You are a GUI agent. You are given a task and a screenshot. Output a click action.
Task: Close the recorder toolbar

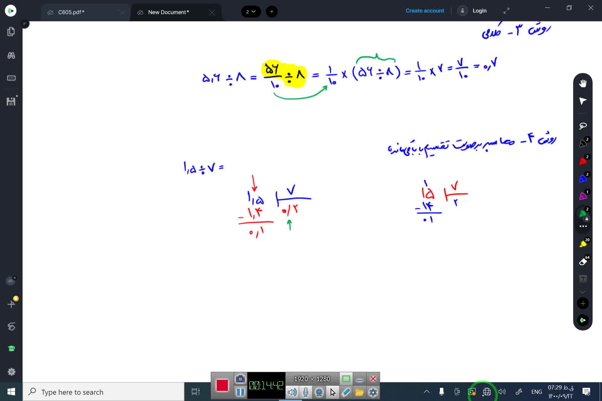(x=373, y=379)
